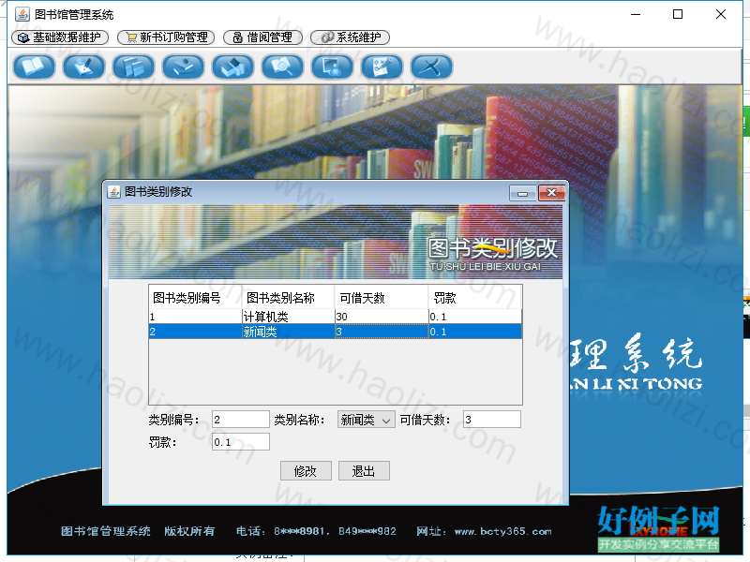Maximize the 图书馆管理系统 window
Screen dimensions: 750x562
(x=678, y=14)
